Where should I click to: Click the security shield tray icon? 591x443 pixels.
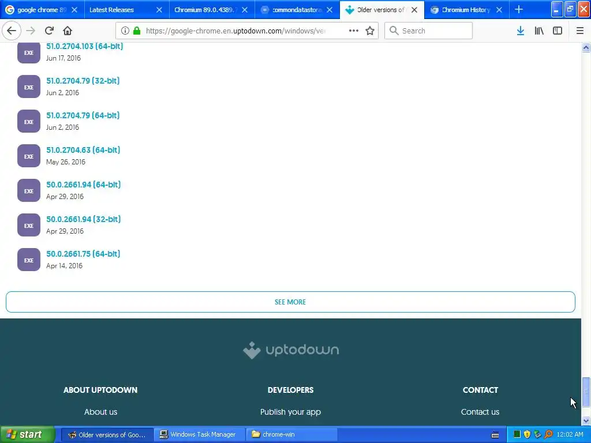tap(527, 434)
